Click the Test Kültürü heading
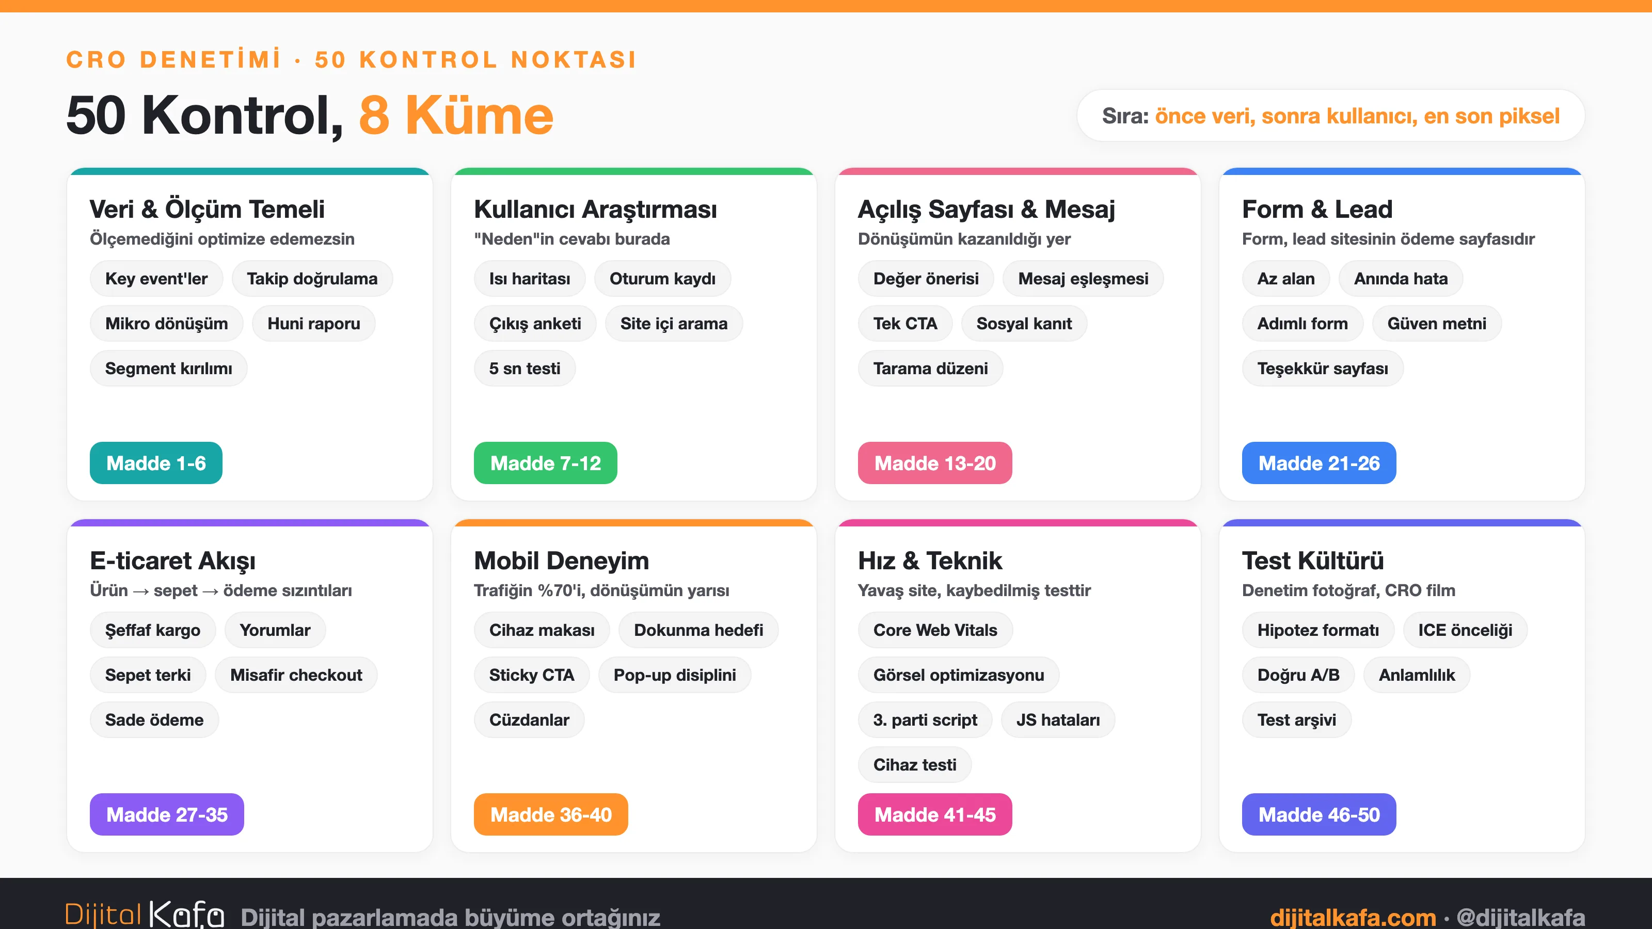This screenshot has height=929, width=1652. click(1313, 560)
